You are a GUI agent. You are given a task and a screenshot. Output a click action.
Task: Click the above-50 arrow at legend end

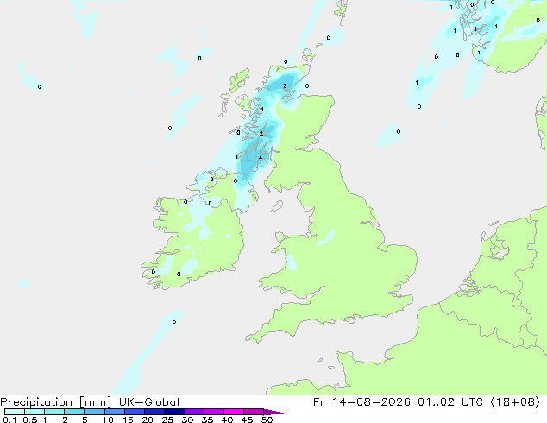coord(273,412)
